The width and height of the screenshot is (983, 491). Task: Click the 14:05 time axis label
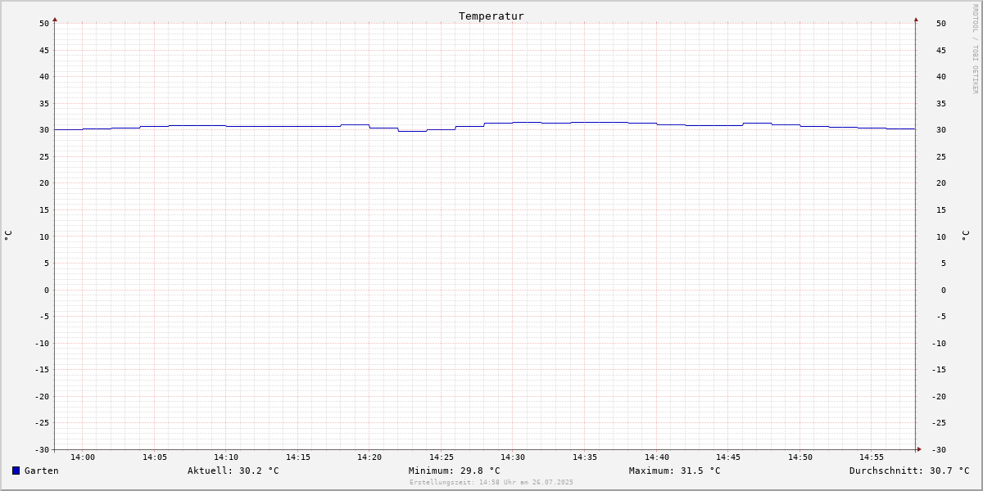(x=155, y=457)
